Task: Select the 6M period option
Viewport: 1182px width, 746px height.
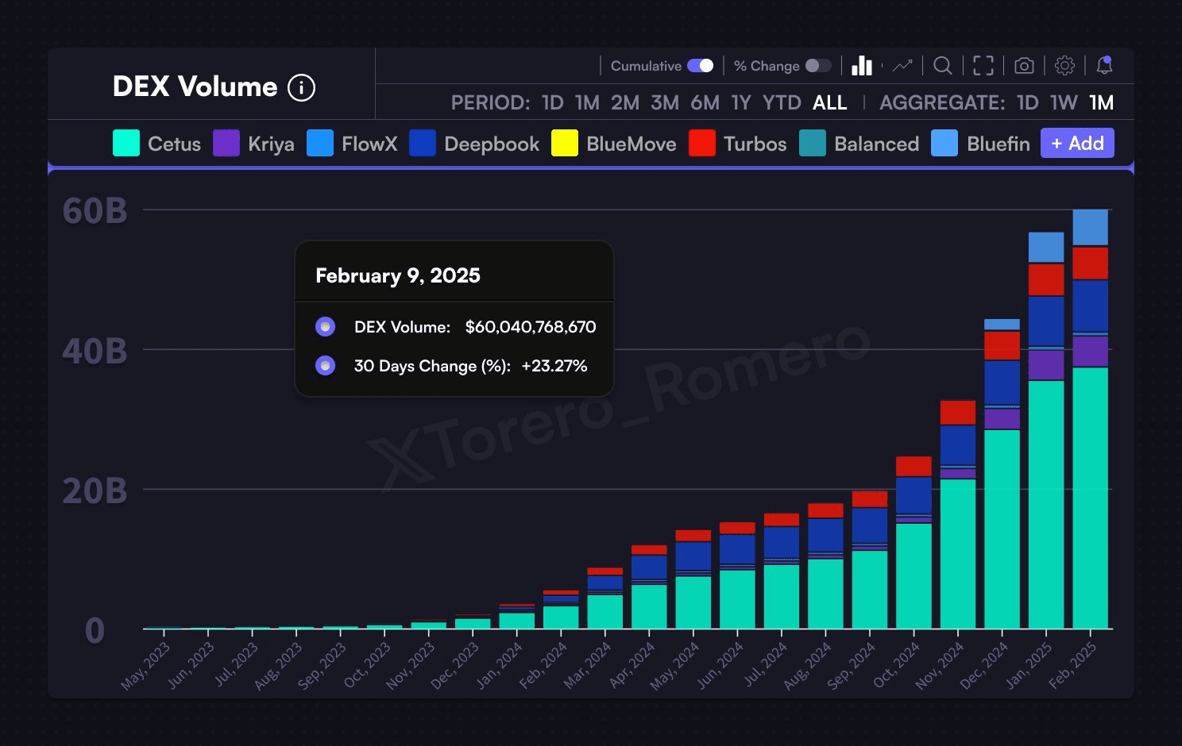Action: coord(705,103)
